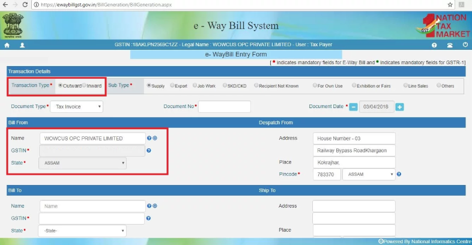
Task: Open the Bill To State dropdown
Action: pos(82,231)
